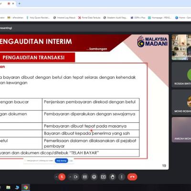This screenshot has width=191, height=191.
Task: Open File Explorer from the taskbar
Action: (x=8, y=188)
